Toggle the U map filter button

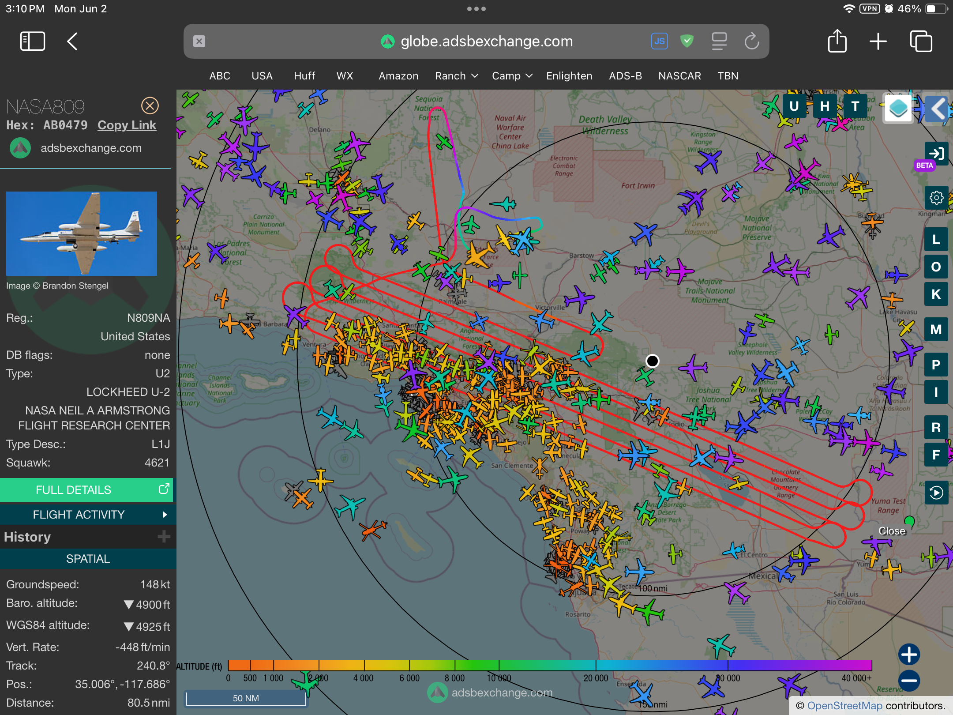[794, 106]
